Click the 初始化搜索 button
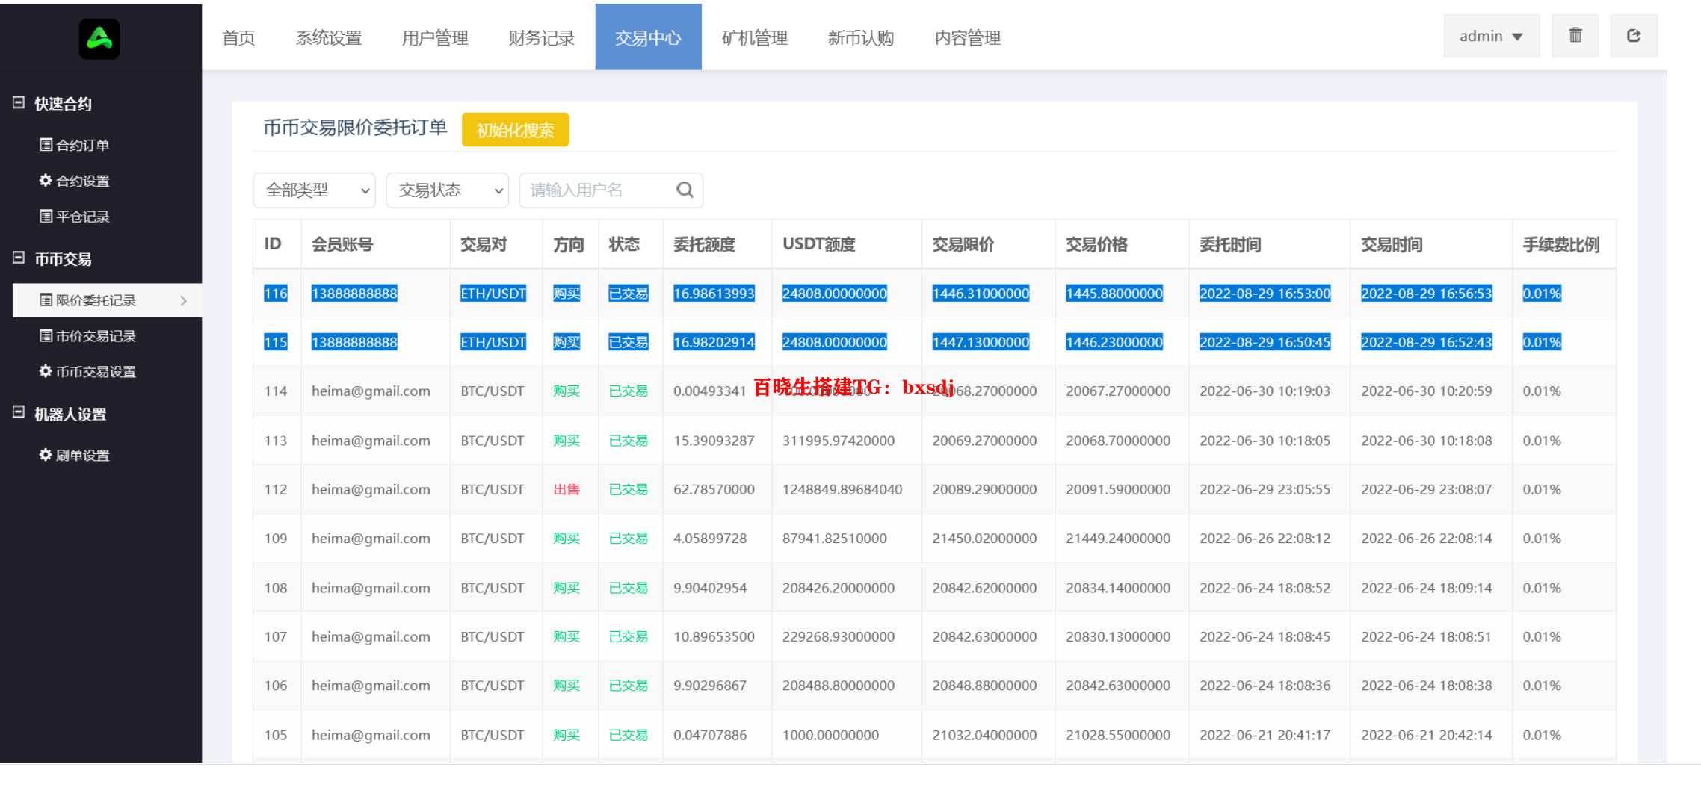This screenshot has width=1701, height=788. (515, 130)
